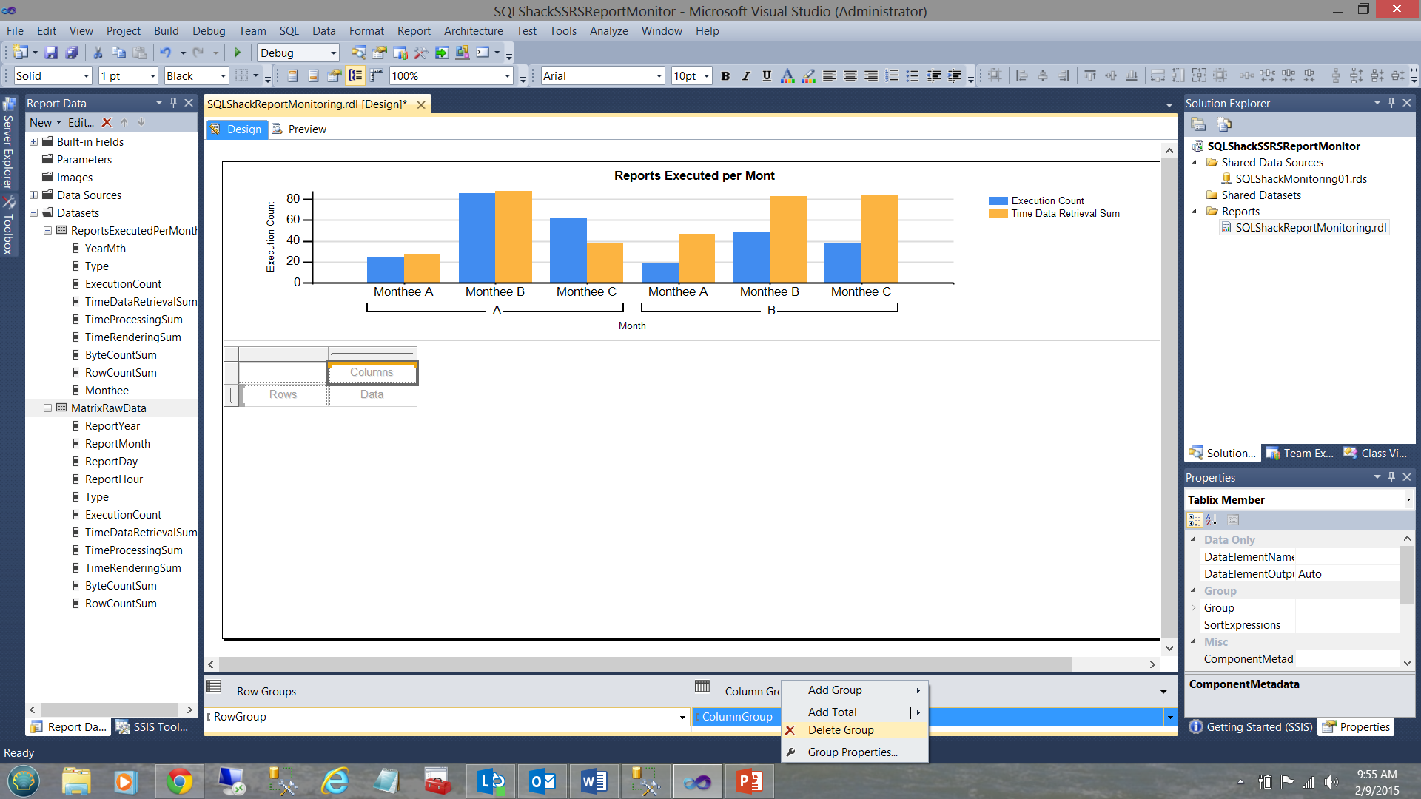Open the Black border color dropdown
The width and height of the screenshot is (1421, 799).
coord(222,75)
